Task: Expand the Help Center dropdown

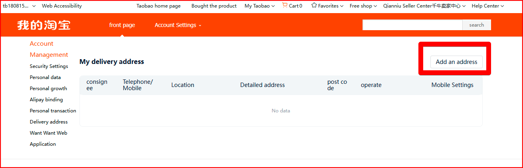Action: pyautogui.click(x=487, y=6)
